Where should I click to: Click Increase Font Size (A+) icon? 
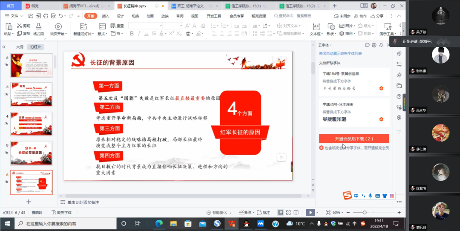pyautogui.click(x=188, y=26)
